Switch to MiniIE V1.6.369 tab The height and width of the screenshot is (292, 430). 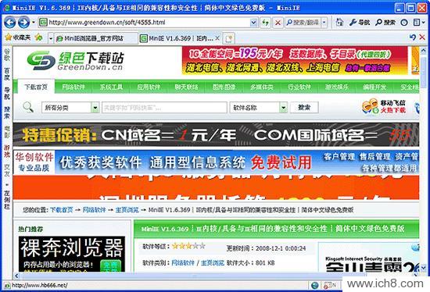point(176,38)
